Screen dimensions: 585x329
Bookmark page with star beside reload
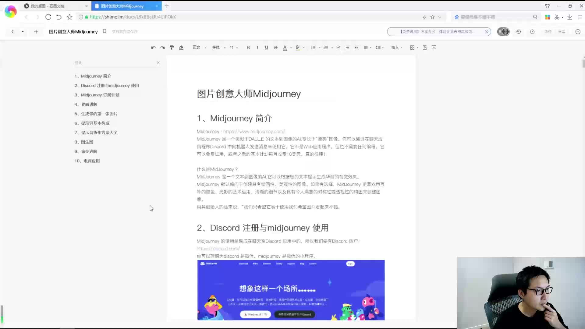pyautogui.click(x=69, y=17)
